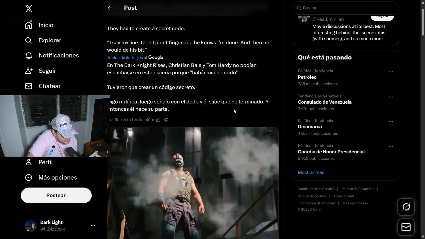
Task: Open Inicio home icon
Action: coord(29,25)
